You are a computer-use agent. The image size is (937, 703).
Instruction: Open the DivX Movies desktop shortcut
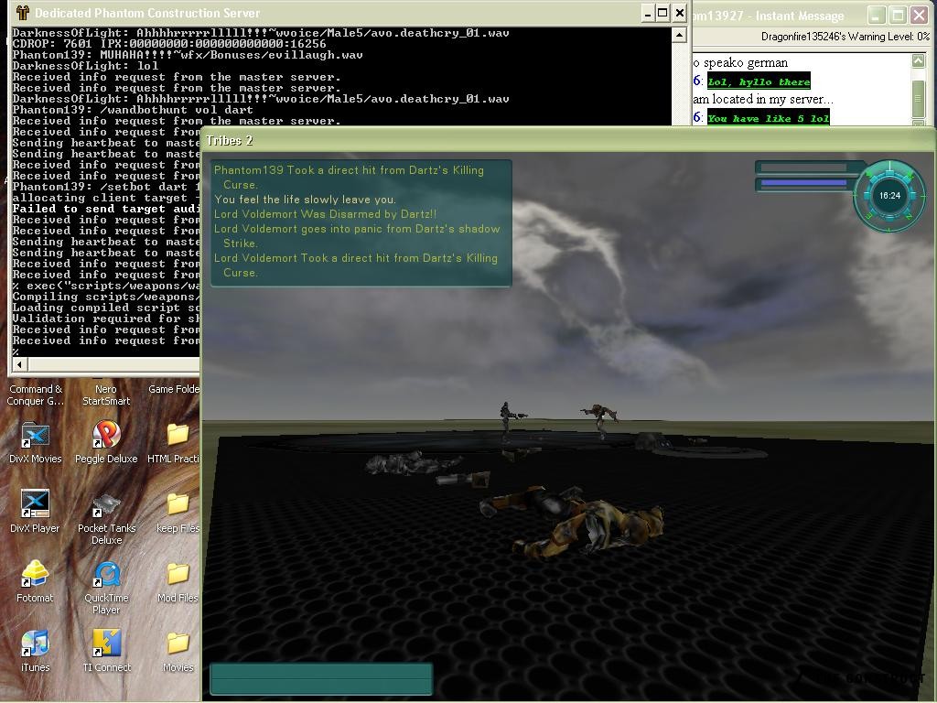point(36,442)
